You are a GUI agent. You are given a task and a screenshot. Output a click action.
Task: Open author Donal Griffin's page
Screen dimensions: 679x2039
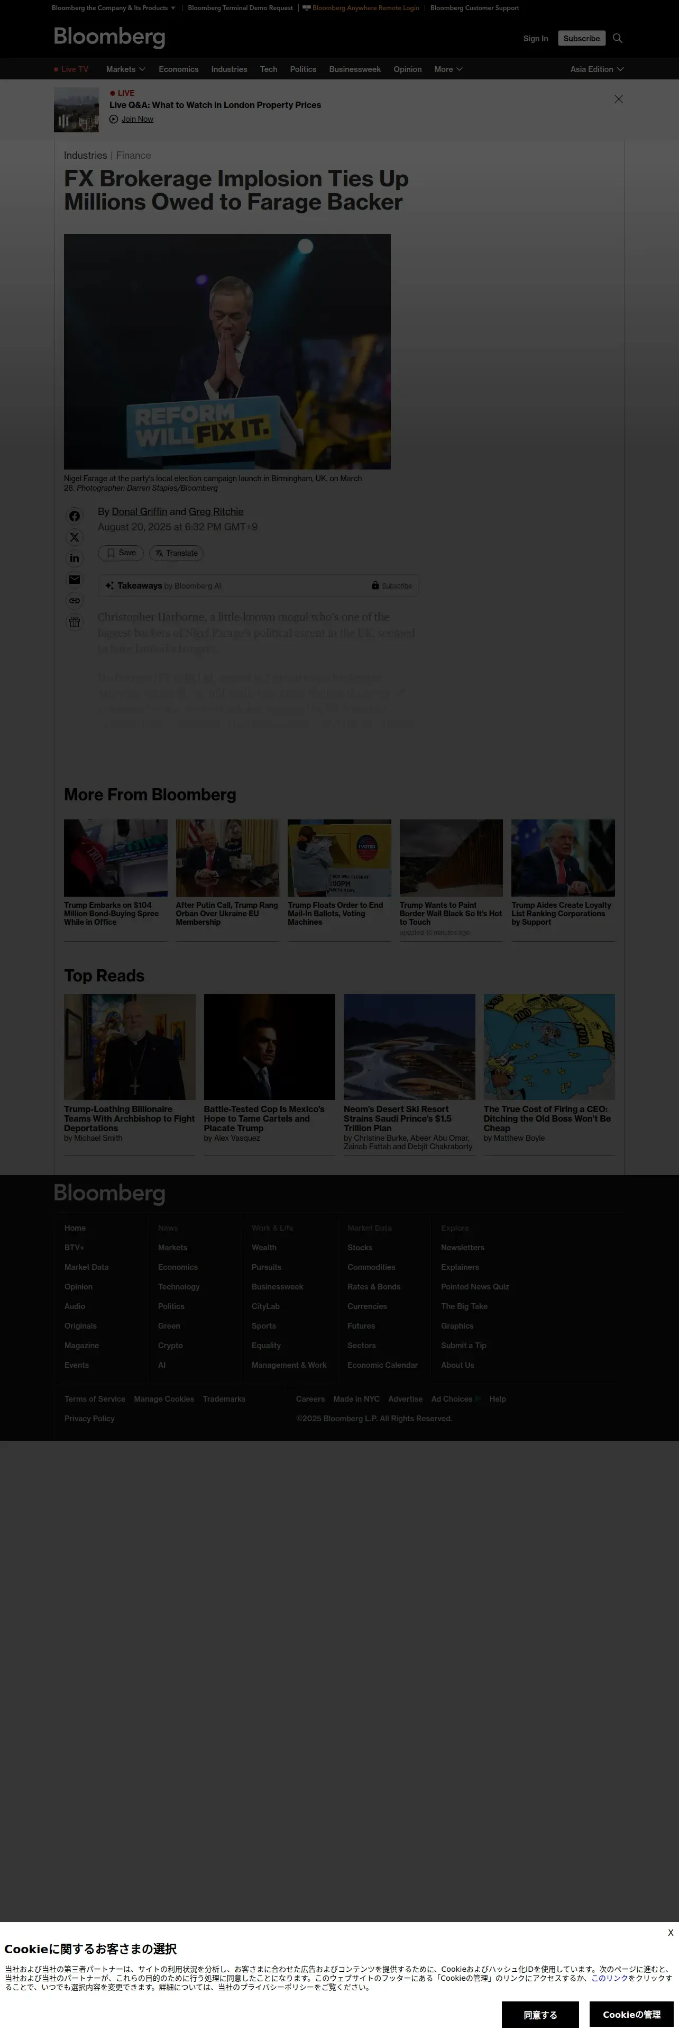(139, 512)
